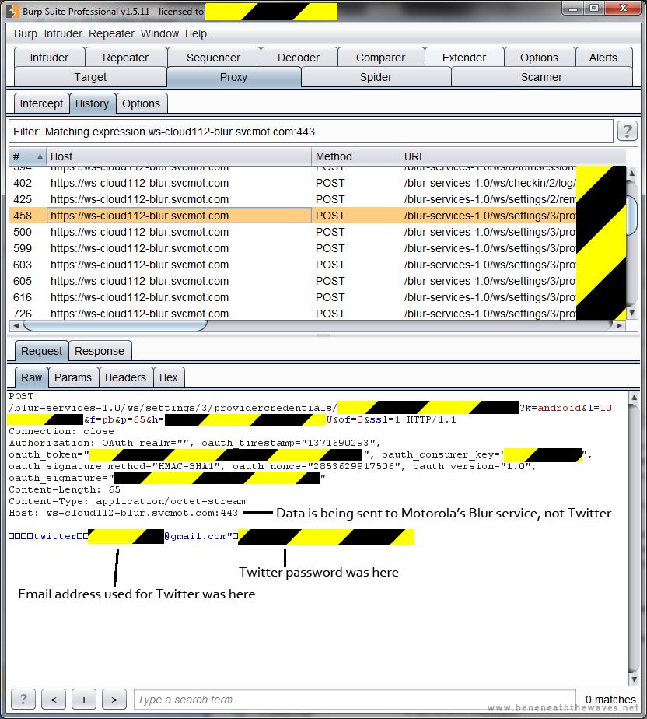Open the Repeater menu in menu bar

click(111, 33)
